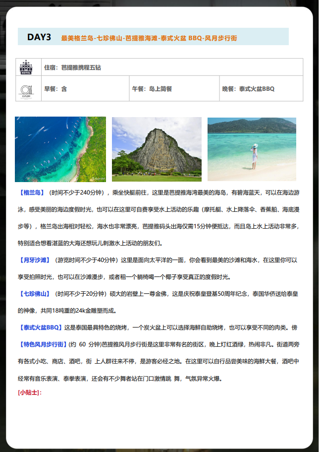Open the golden Buddha cliff photo
The height and width of the screenshot is (452, 319).
tap(157, 149)
